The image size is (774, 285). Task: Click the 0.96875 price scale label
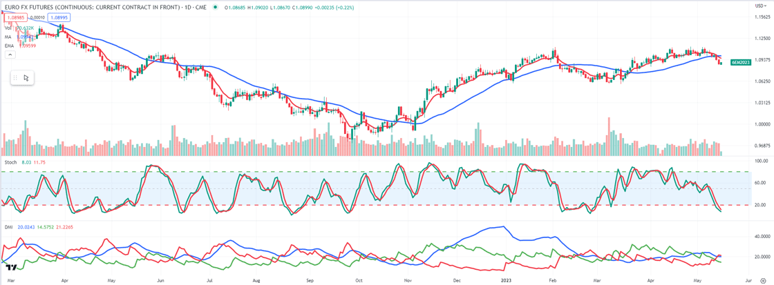pyautogui.click(x=762, y=146)
